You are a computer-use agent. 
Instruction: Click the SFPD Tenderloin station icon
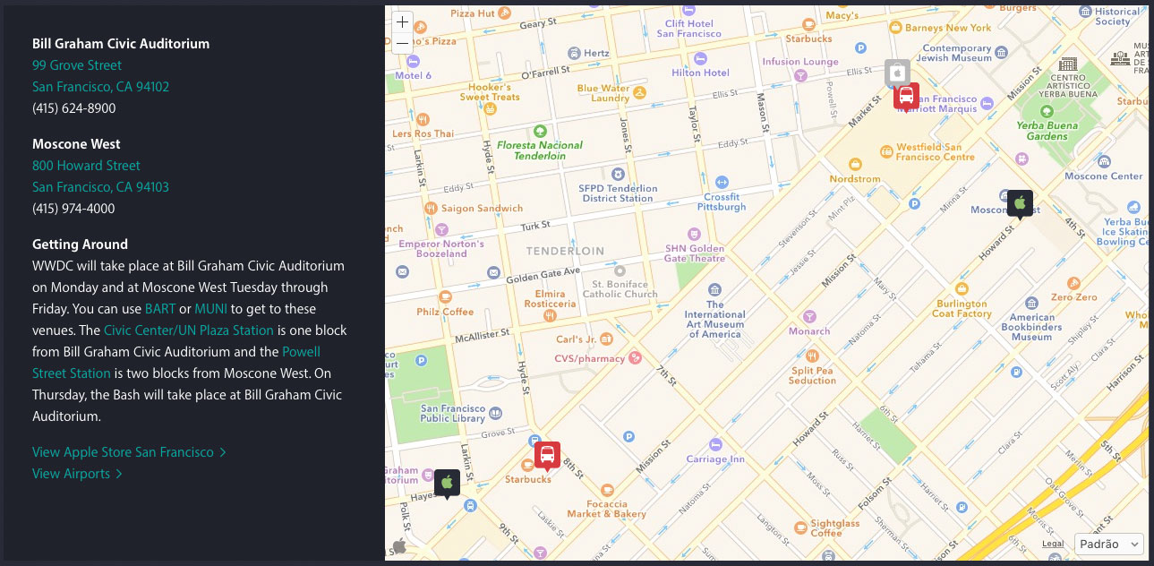pos(618,174)
